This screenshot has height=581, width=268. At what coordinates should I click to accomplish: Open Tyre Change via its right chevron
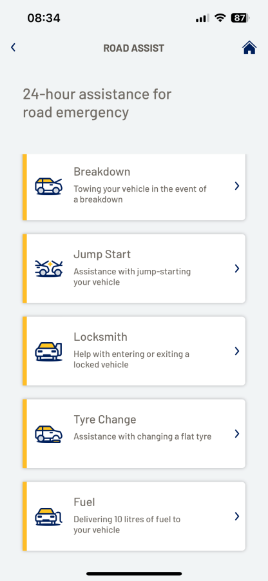point(237,434)
